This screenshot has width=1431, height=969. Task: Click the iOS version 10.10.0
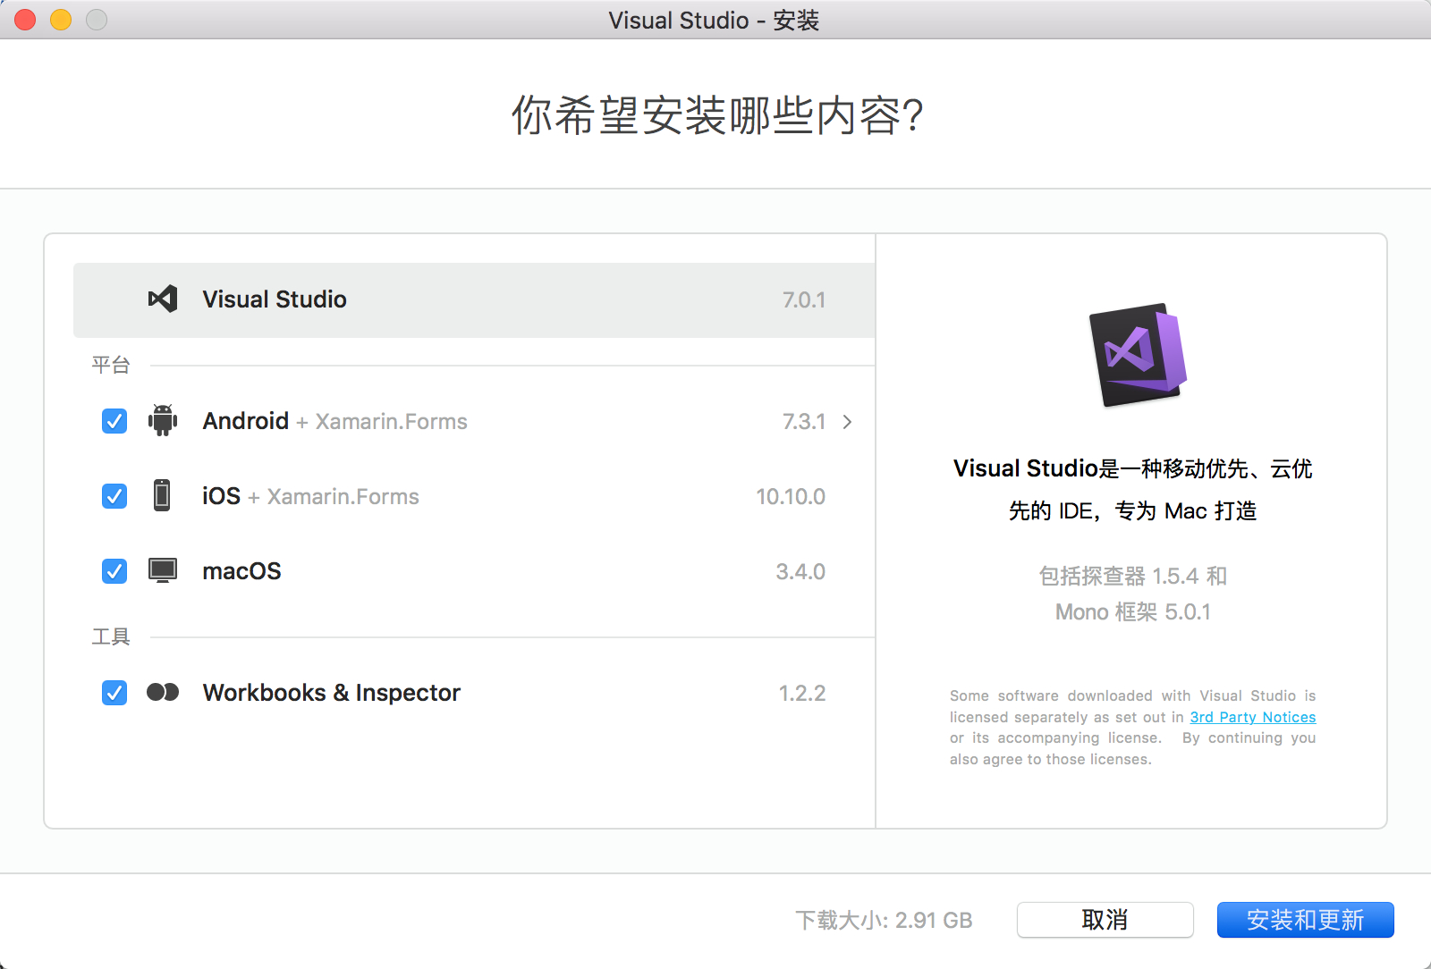pos(791,497)
